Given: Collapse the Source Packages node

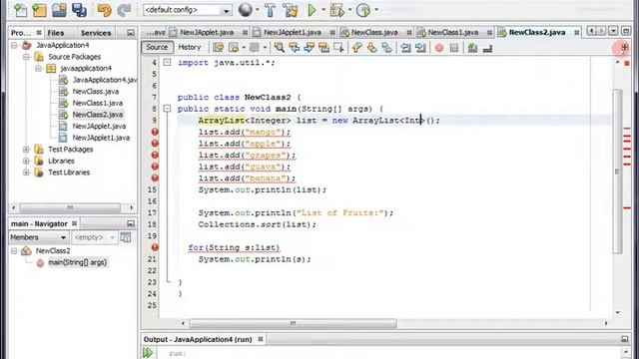Looking at the screenshot, I should coord(26,57).
